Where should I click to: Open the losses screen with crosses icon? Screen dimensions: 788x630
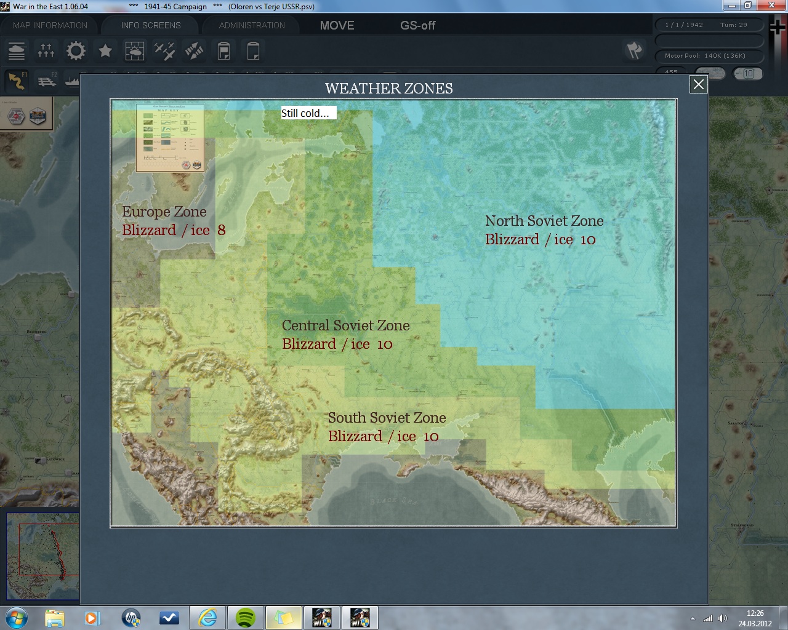tap(46, 50)
